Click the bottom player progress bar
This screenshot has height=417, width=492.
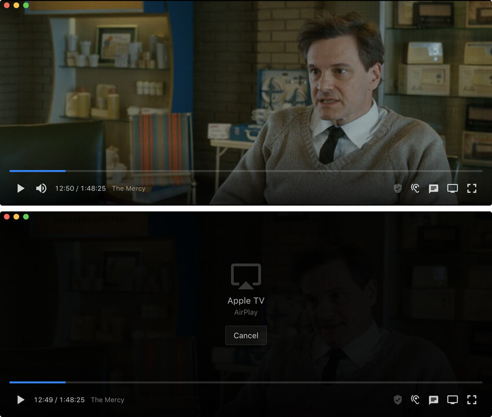tap(245, 382)
